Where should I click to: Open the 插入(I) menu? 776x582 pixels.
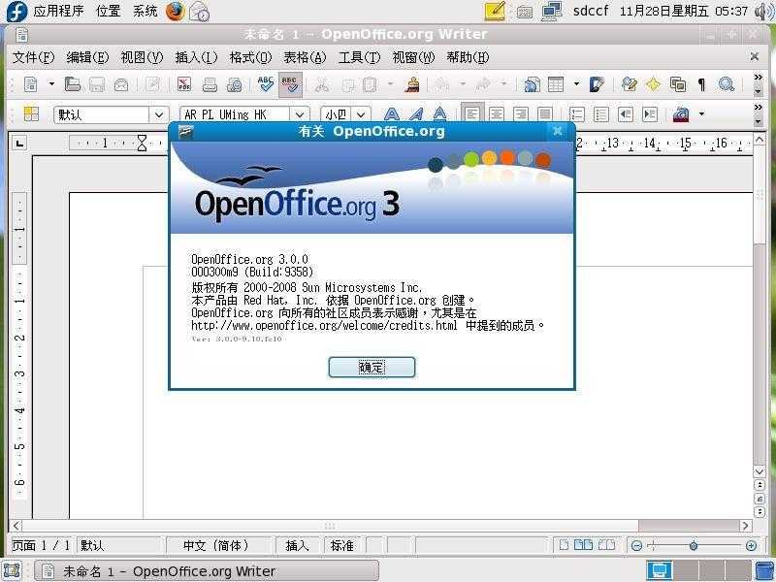[196, 57]
